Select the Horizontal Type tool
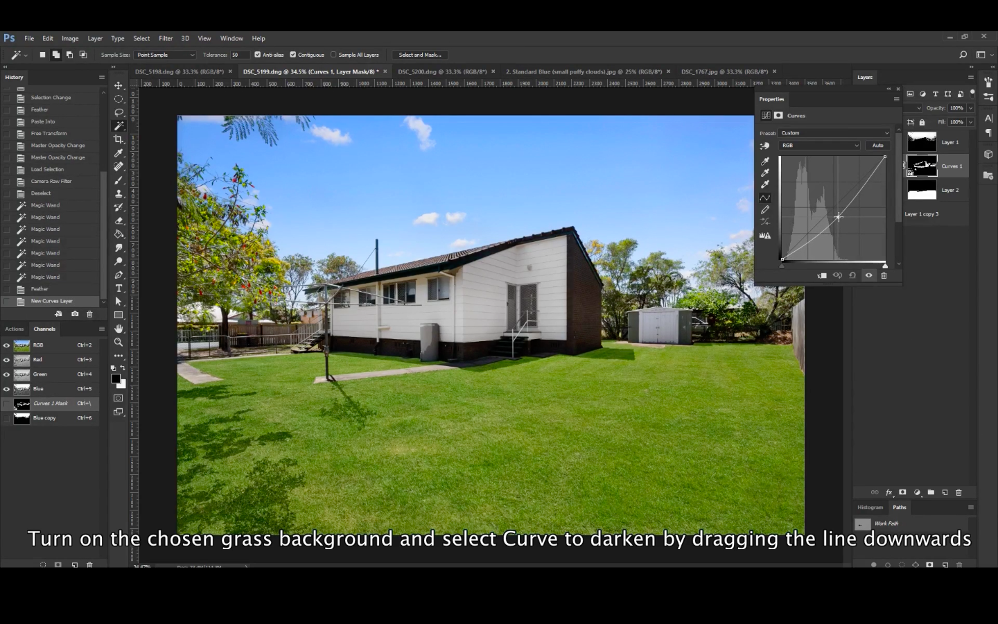 click(x=119, y=288)
